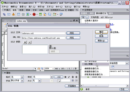Image resolution: width=130 pixels, height=92 pixels.
Task: Confirm XSL dialog with 确定 button
Action: point(101,32)
